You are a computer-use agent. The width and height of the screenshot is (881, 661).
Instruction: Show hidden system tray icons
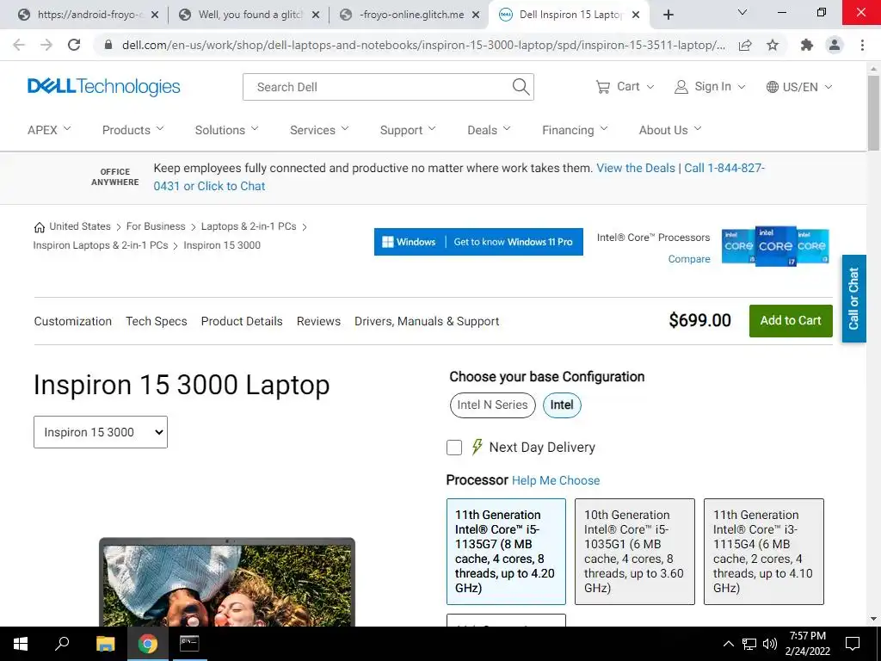728,644
